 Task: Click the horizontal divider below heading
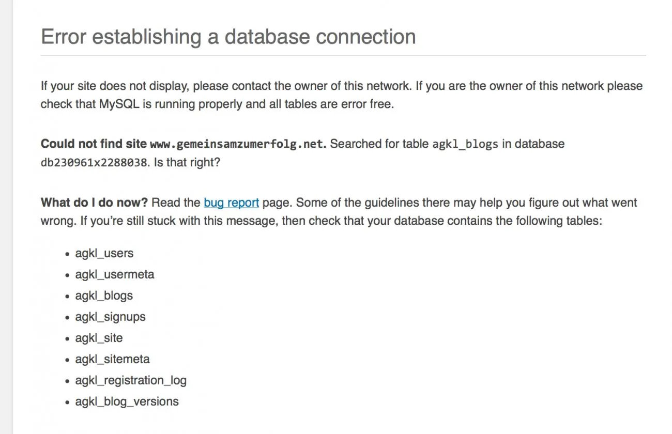(343, 55)
